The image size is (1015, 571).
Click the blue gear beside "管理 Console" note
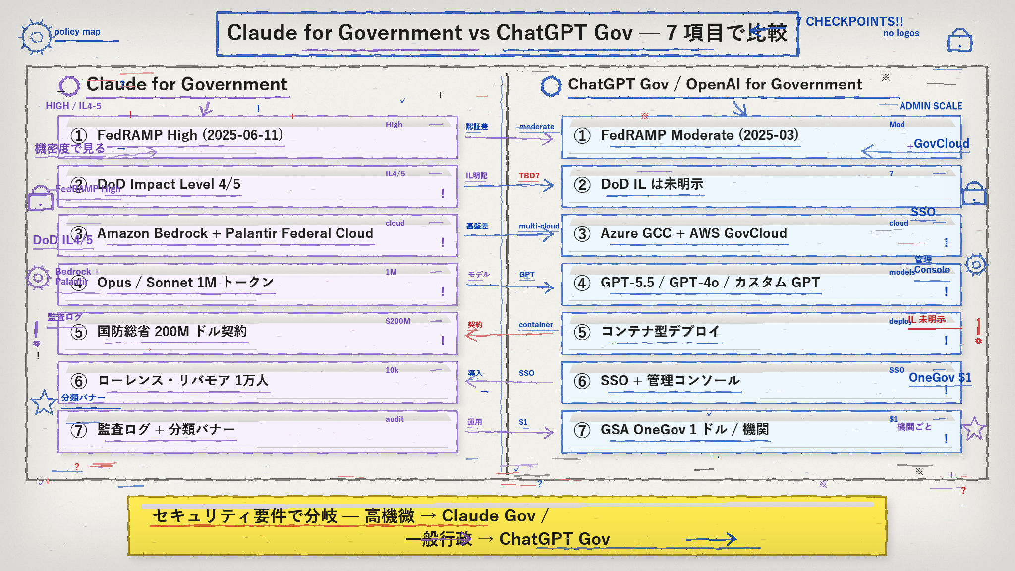coord(976,265)
